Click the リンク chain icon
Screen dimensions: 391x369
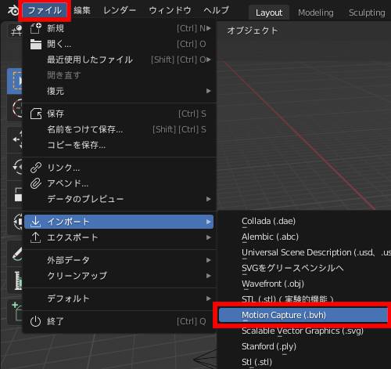pos(36,168)
